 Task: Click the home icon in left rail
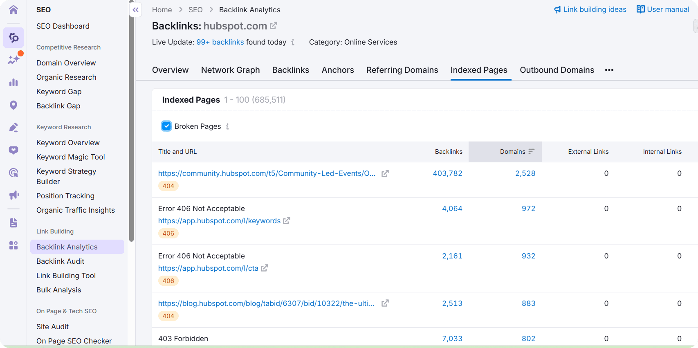coord(13,9)
